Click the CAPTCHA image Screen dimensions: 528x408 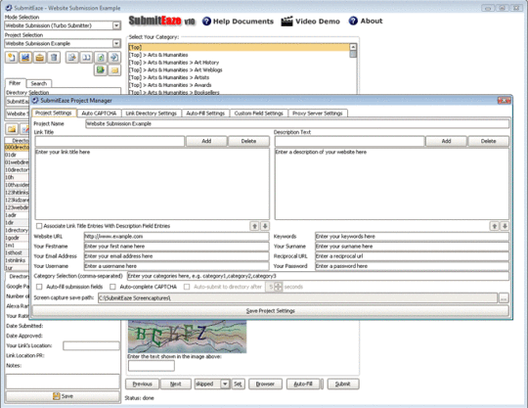coord(187,337)
